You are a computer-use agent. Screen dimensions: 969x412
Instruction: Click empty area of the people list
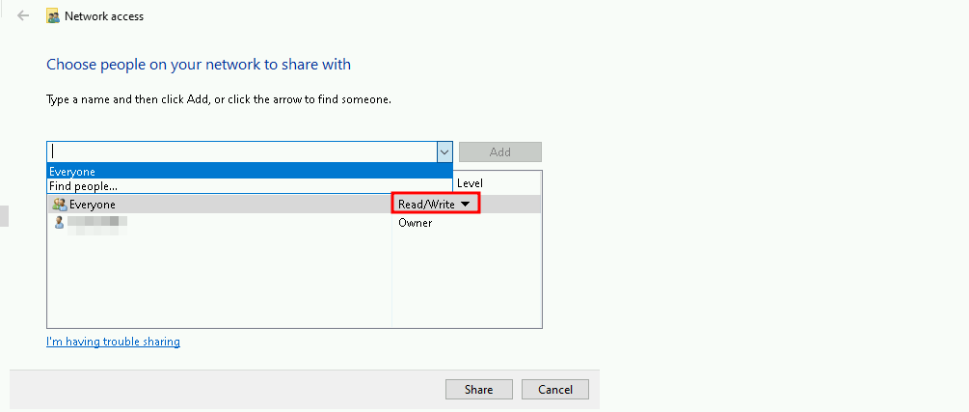[219, 280]
